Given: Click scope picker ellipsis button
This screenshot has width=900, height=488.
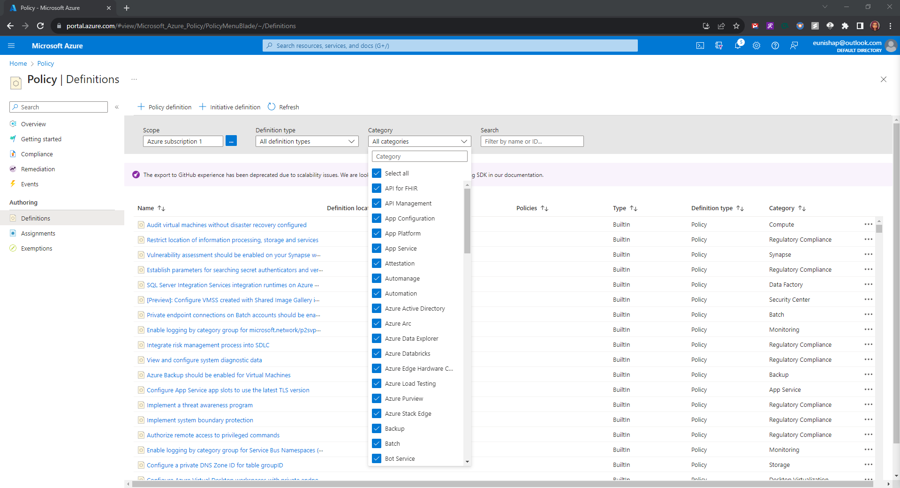Looking at the screenshot, I should (x=231, y=141).
